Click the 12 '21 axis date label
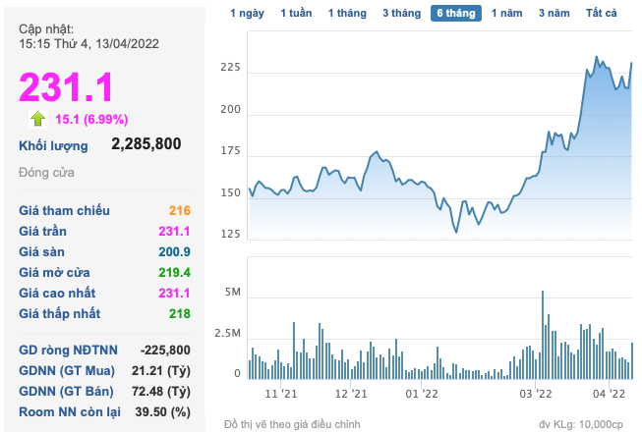Viewport: 642px width, 432px height. (x=350, y=394)
